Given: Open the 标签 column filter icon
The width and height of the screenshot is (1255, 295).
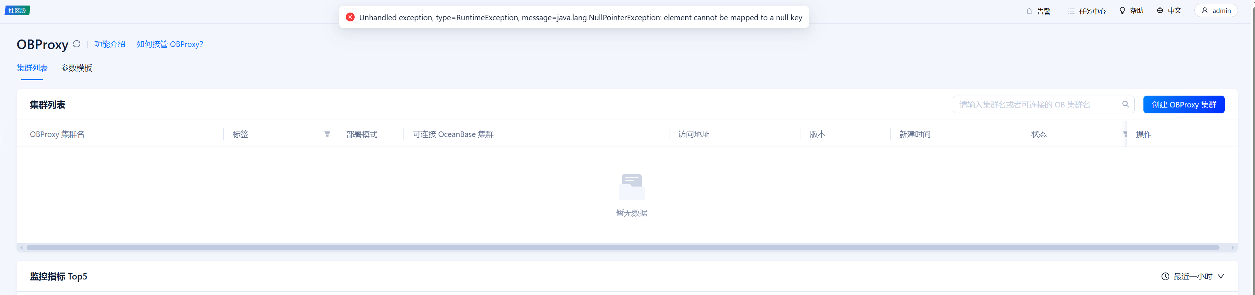Looking at the screenshot, I should click(327, 134).
